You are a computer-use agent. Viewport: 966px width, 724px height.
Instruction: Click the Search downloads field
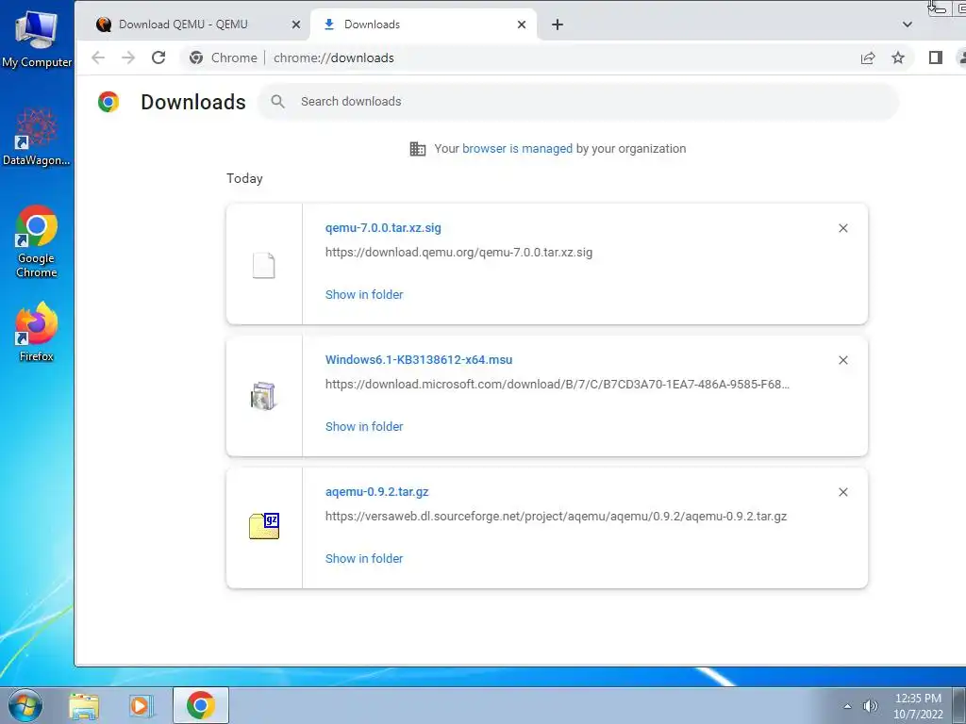click(578, 102)
